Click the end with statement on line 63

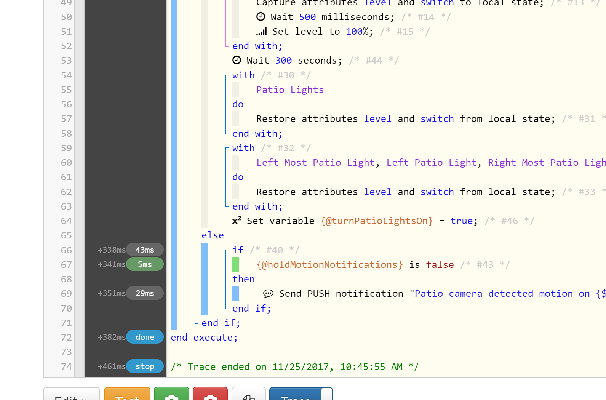(257, 206)
